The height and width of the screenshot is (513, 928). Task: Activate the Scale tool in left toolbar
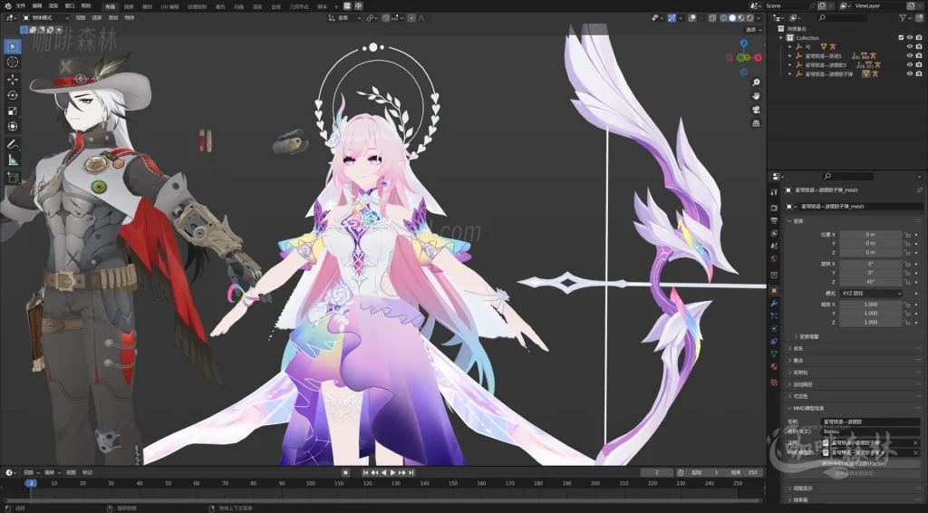tap(13, 111)
